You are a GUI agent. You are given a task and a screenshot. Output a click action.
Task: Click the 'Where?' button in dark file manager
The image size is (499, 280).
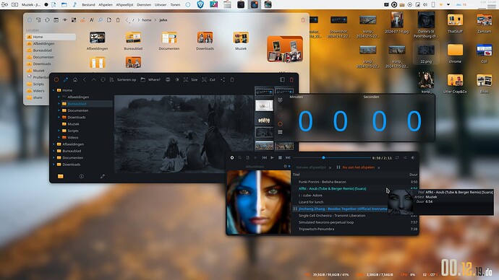(x=150, y=79)
